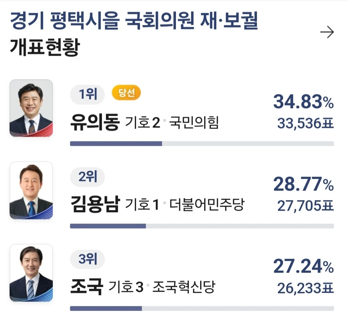Image resolution: width=349 pixels, height=324 pixels.
Task: Select the 34.83% vote percentage
Action: (304, 102)
